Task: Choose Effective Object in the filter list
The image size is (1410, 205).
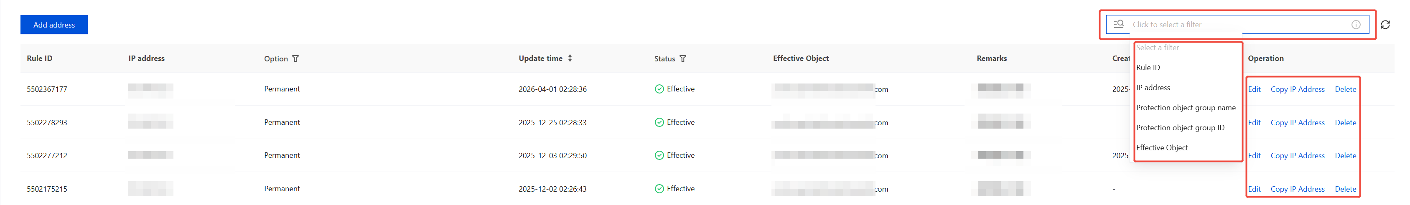Action: click(x=1161, y=148)
